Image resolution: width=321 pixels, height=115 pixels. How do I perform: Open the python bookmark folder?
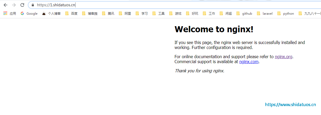tap(286, 14)
